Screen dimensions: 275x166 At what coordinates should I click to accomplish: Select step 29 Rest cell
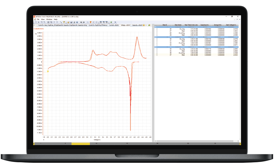click(183, 35)
